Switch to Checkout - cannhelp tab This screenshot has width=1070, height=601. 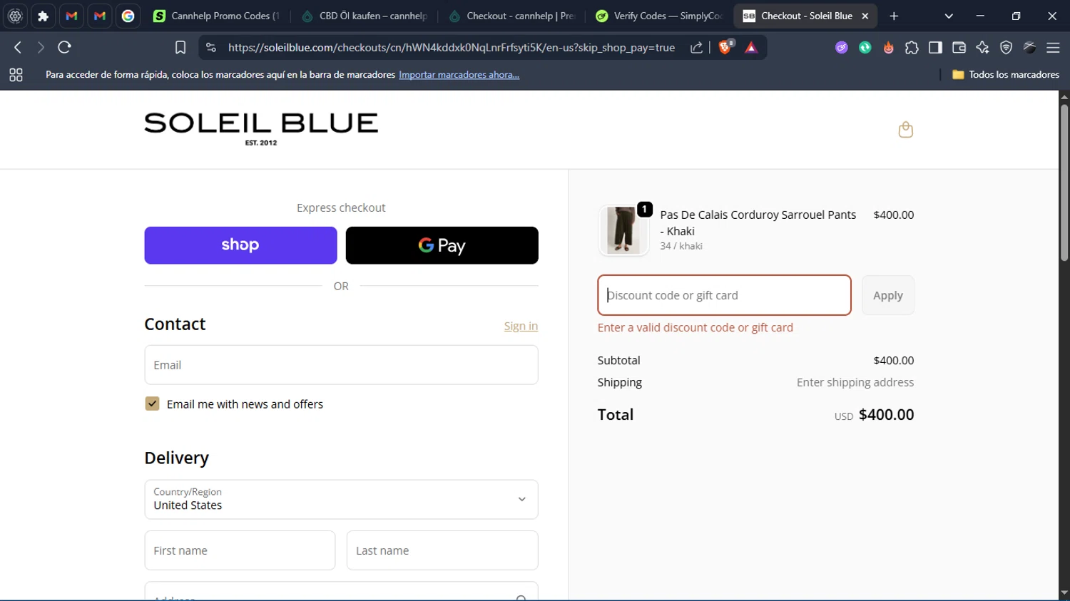click(x=512, y=16)
